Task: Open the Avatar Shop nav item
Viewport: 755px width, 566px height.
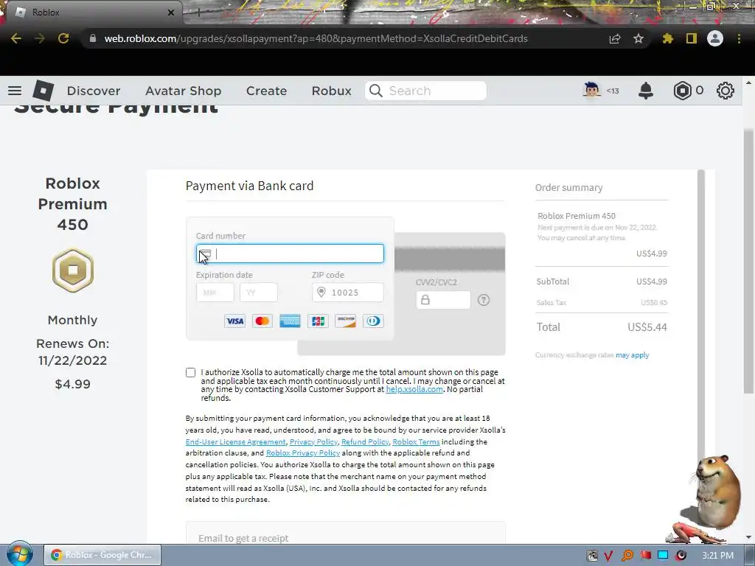Action: coord(184,91)
